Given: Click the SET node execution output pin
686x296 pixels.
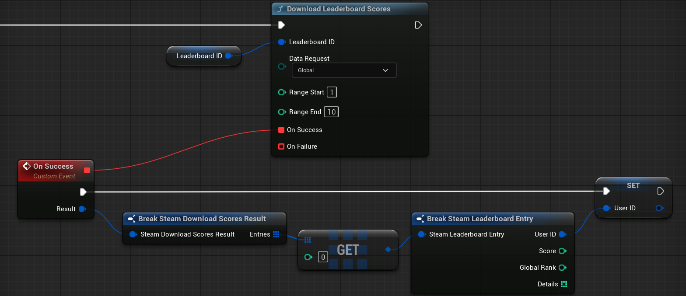Looking at the screenshot, I should [x=661, y=191].
